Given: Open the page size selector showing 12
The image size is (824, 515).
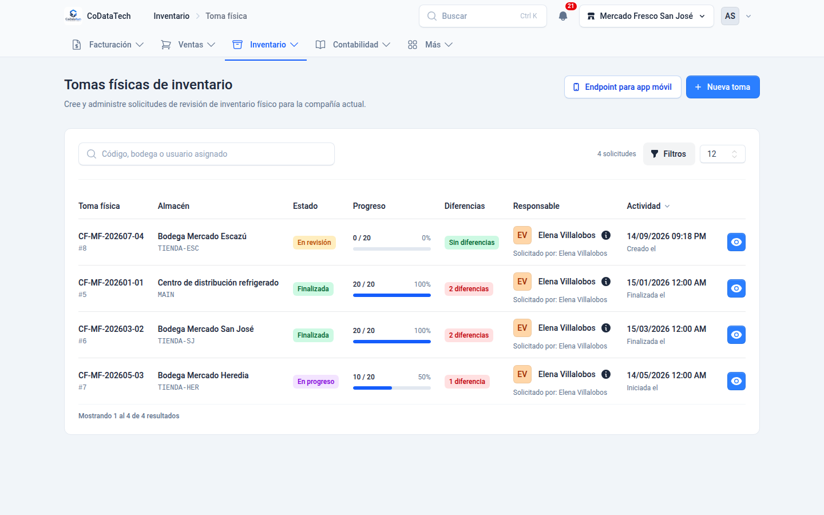Looking at the screenshot, I should pyautogui.click(x=723, y=154).
